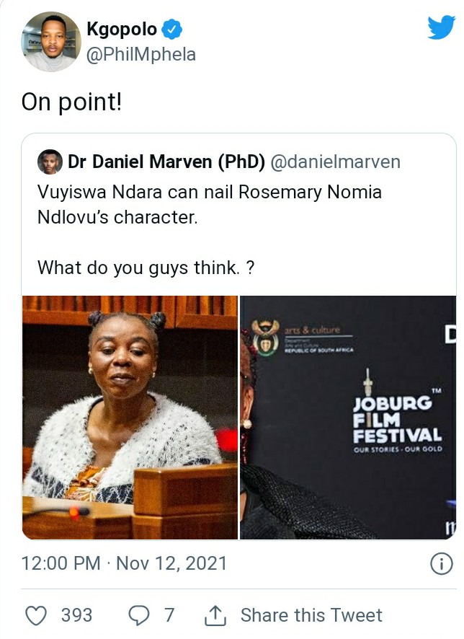This screenshot has height=639, width=464.
Task: Open Kgopolo's profile picture
Action: 51,42
